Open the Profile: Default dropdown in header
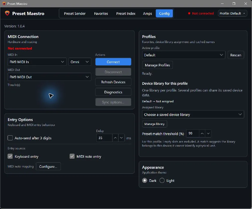This screenshot has height=209, width=252. (x=232, y=13)
